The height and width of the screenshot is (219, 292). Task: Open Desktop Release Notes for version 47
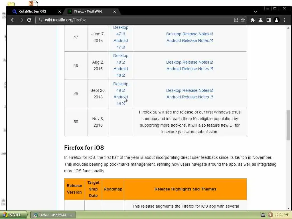pyautogui.click(x=190, y=34)
